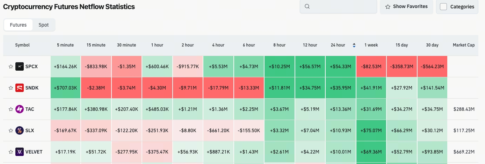Sort by the Market Cap column

[464, 45]
